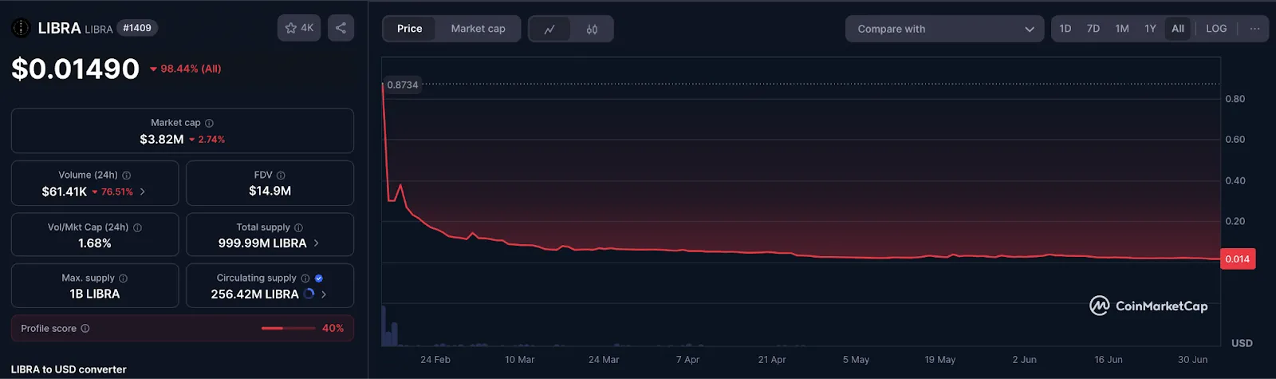This screenshot has height=379, width=1276.
Task: Click the $61.41K volume value
Action: 65,191
